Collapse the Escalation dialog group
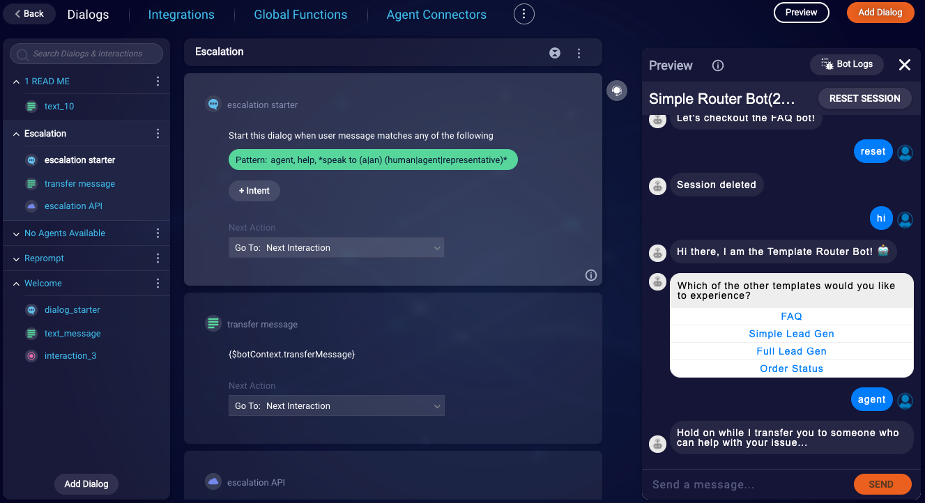Viewport: 925px width, 503px height. tap(16, 134)
